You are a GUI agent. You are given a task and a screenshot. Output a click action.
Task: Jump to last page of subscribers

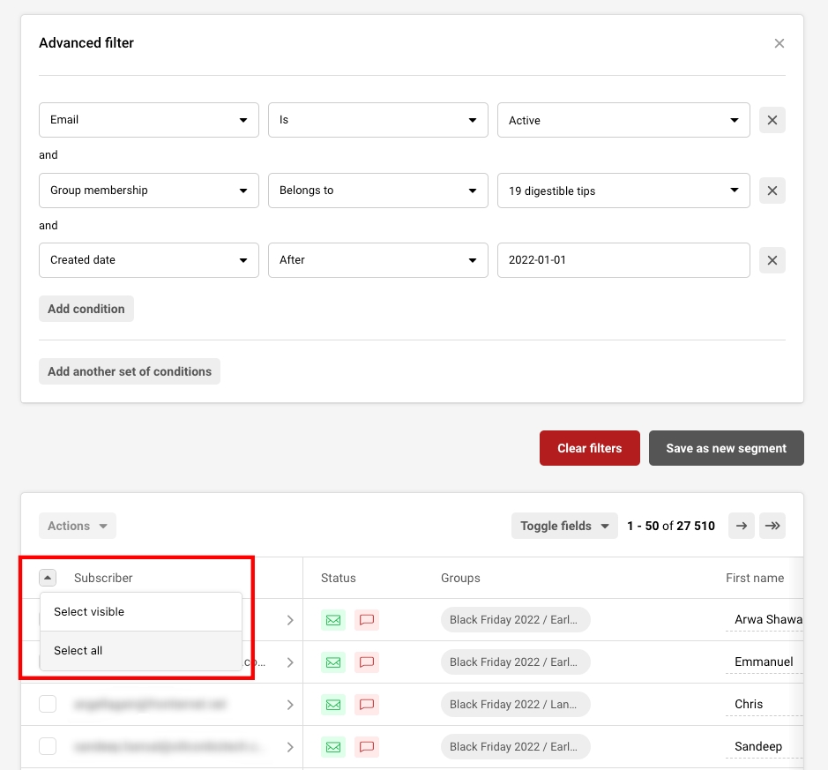point(772,526)
